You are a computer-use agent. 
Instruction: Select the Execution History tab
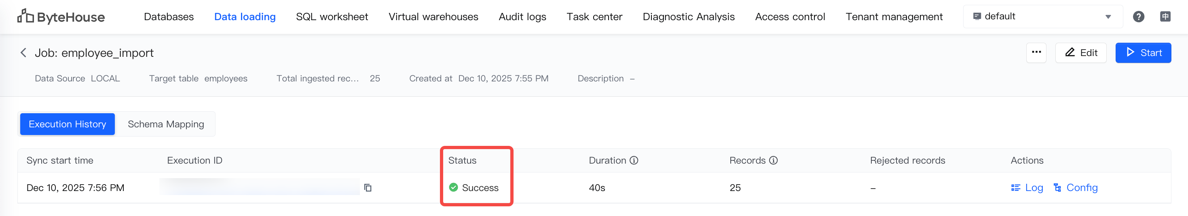pos(68,124)
